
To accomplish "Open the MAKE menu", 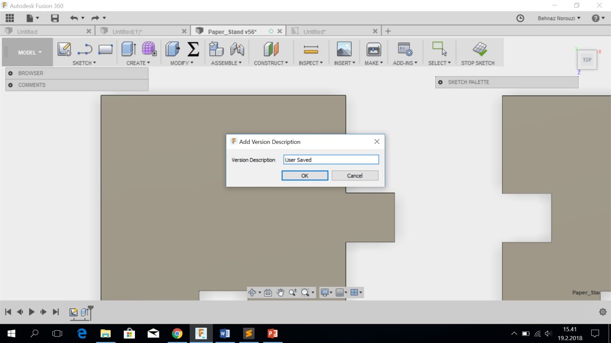I will pyautogui.click(x=374, y=63).
